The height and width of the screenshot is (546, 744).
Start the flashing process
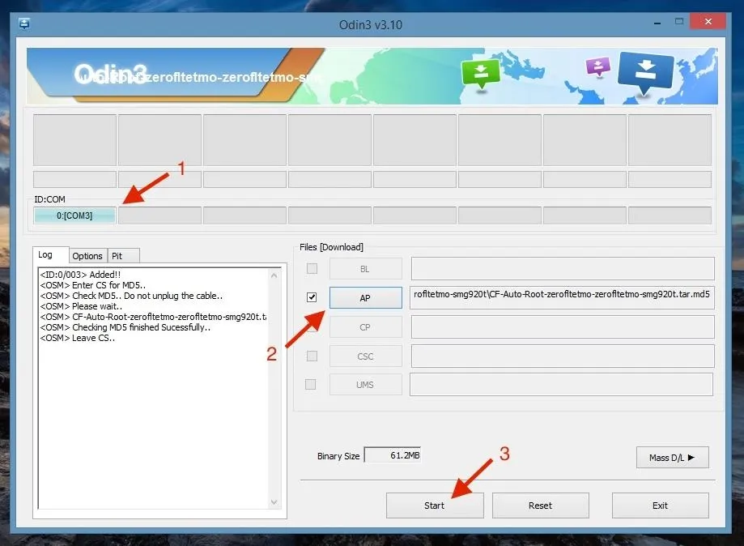click(x=435, y=505)
